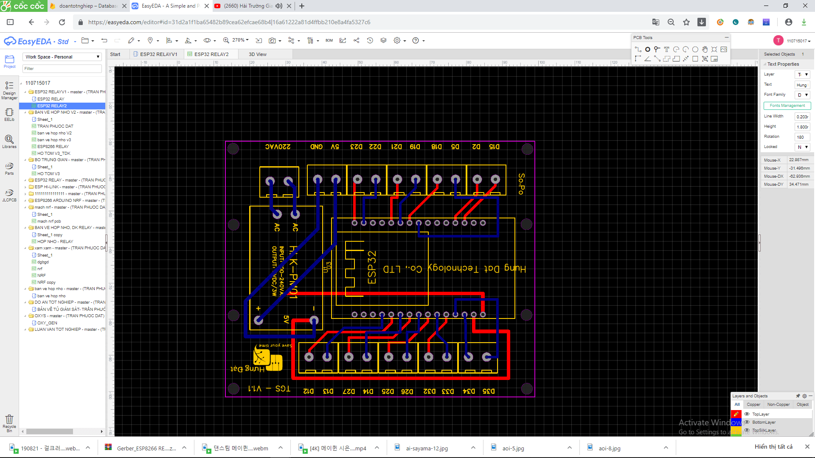Select the Copper tab in Layers panel
The height and width of the screenshot is (458, 815).
(753, 405)
